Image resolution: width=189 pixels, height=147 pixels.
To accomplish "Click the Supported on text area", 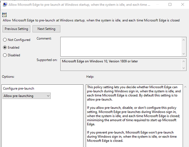I will (x=120, y=64).
